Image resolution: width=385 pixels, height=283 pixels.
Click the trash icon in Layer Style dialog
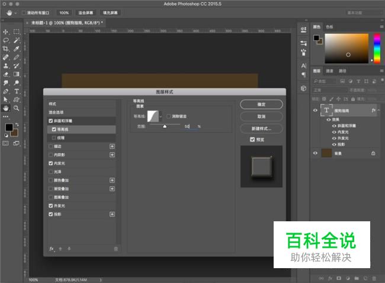click(116, 249)
